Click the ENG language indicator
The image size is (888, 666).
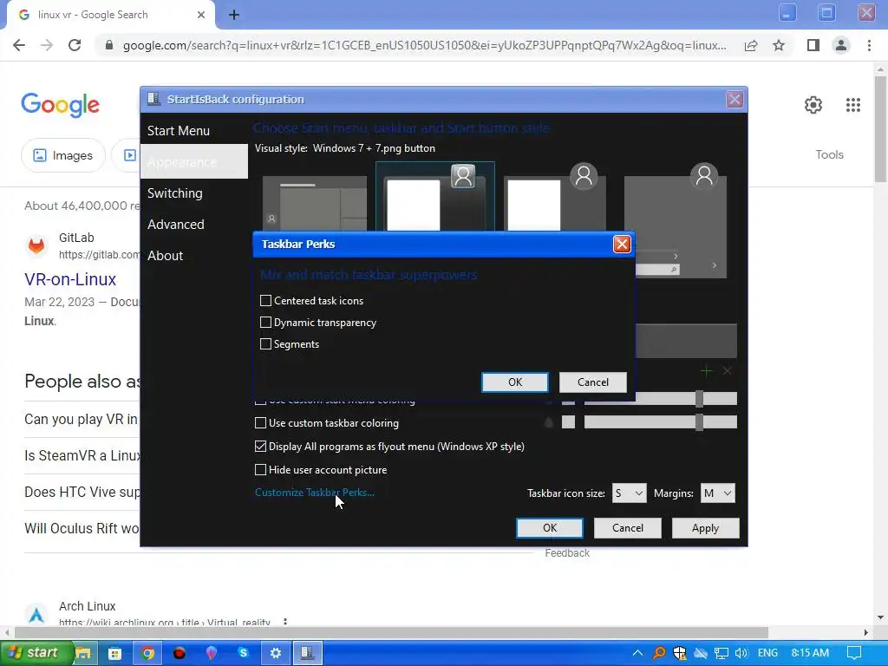coord(767,653)
